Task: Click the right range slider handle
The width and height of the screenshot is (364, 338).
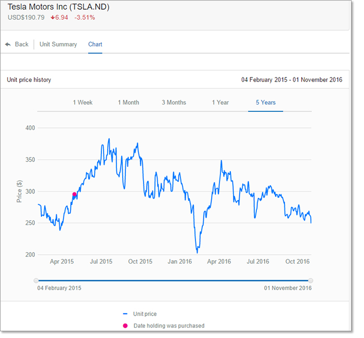Action: 310,281
